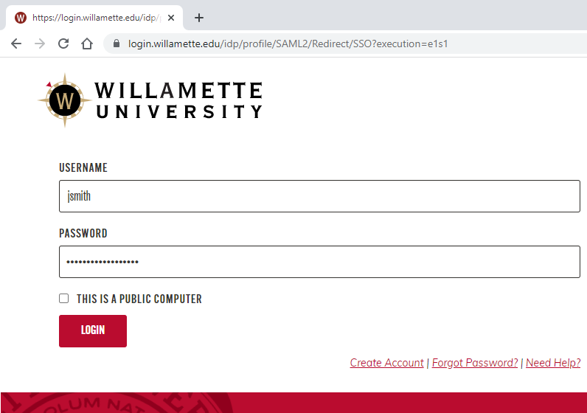This screenshot has height=413, width=587.
Task: Click into the username field containing jsmith
Action: click(319, 196)
